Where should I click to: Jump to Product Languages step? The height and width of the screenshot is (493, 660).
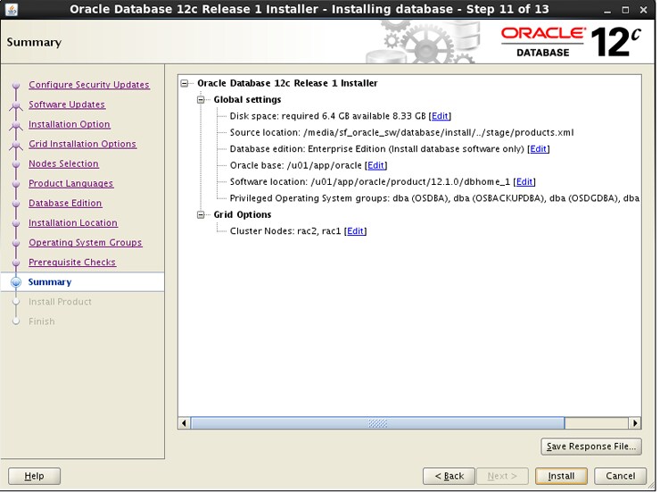coord(70,184)
